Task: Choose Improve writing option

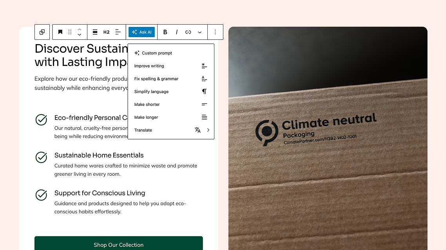Action: [x=149, y=66]
